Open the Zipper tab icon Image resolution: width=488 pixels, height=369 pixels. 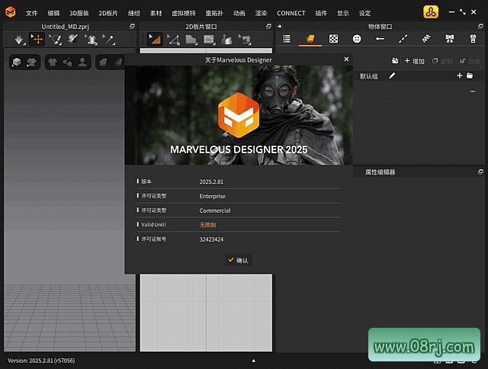pyautogui.click(x=473, y=39)
